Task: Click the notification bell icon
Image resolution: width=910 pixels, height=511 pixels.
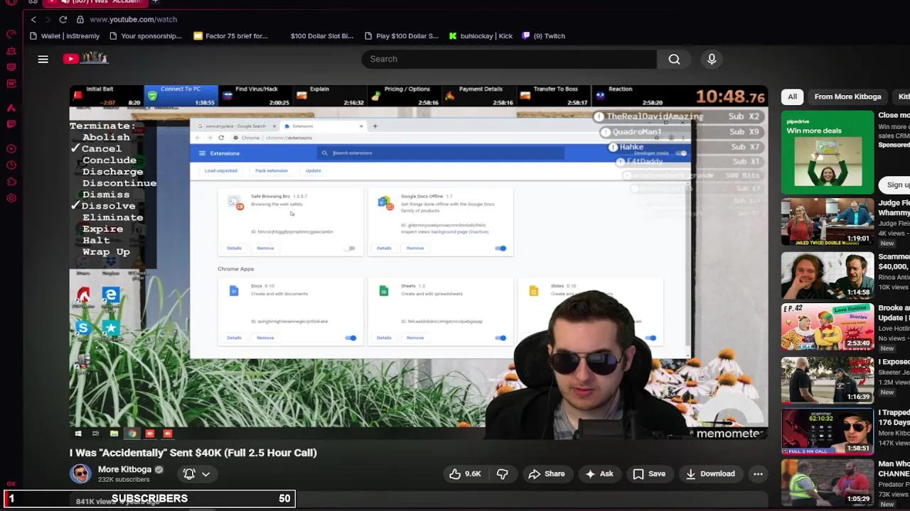Action: click(189, 473)
